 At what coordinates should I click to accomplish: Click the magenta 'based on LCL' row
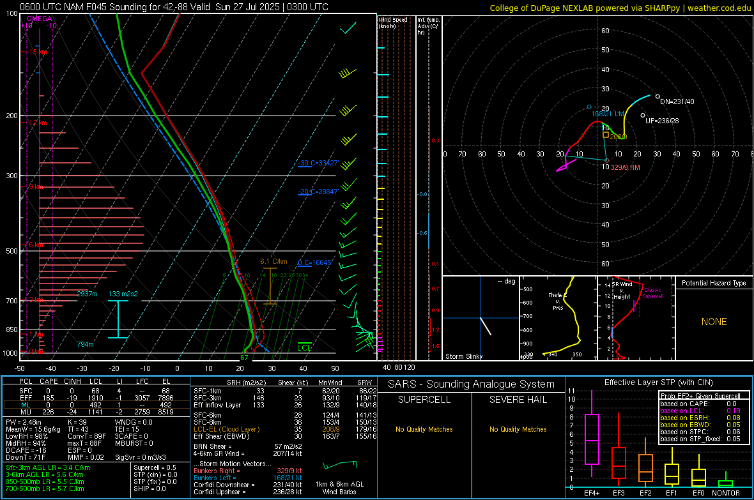[x=700, y=411]
